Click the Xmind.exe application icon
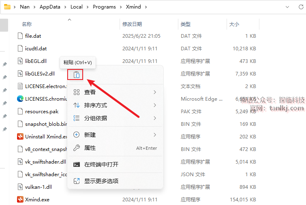Image resolution: width=306 pixels, height=205 pixels. [20, 199]
